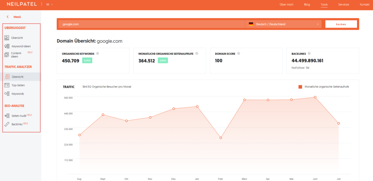Click the SUPER badge beside 450.709
Image resolution: width=373 pixels, height=181 pixels.
pos(87,60)
